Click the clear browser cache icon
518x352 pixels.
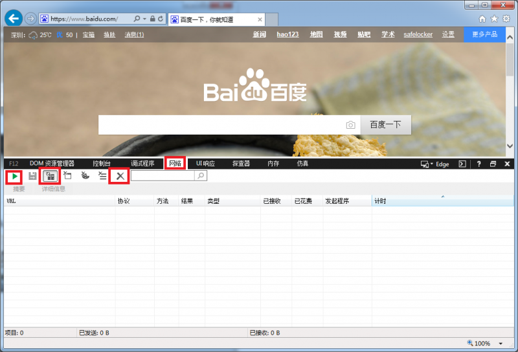68,175
